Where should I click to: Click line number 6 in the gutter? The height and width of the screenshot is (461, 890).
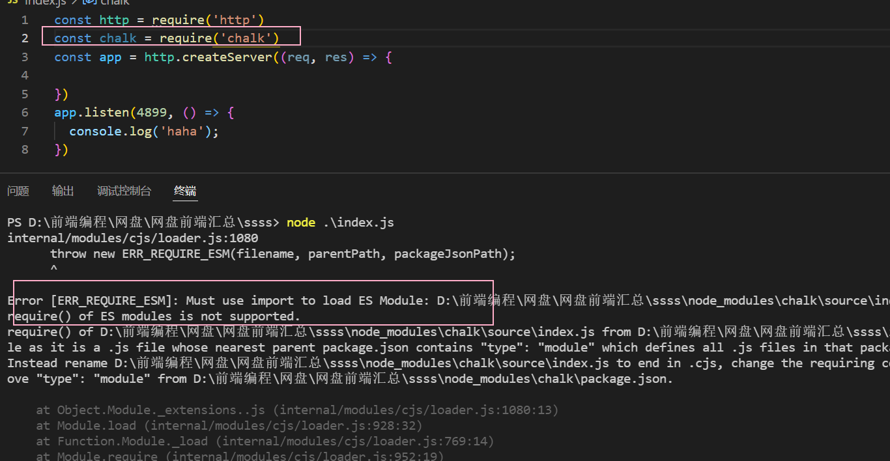[x=25, y=112]
